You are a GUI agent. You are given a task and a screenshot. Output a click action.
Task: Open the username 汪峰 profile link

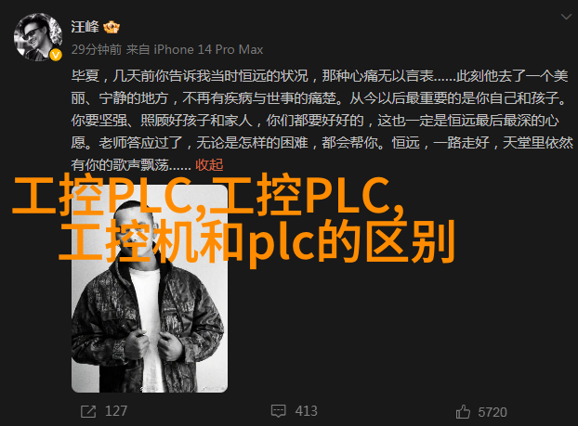point(85,27)
